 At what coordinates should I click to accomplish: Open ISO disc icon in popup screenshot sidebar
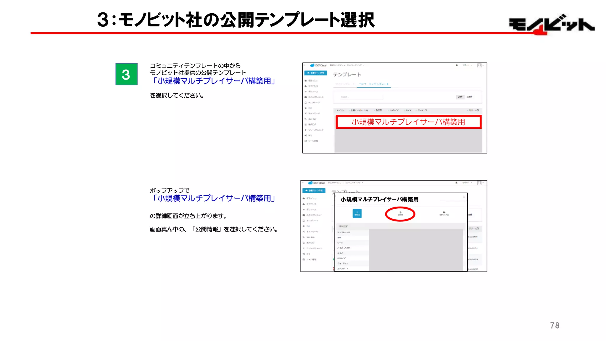304,226
